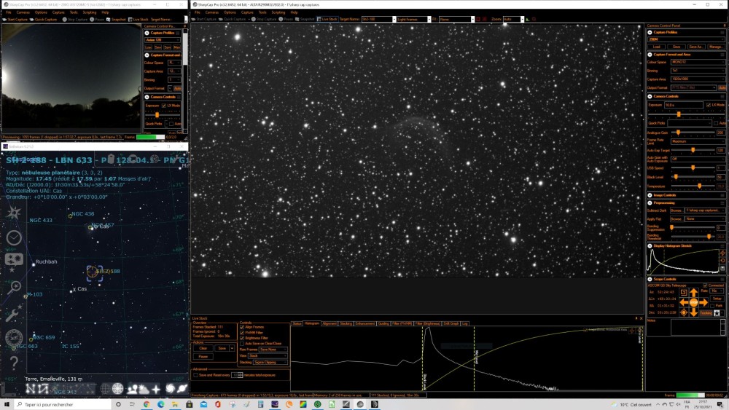Viewport: 729px width, 410px height.
Task: Toggle LX Mode in right camera panel
Action: point(708,105)
